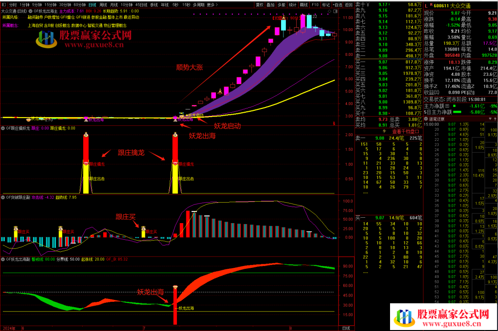Expand the 更多 periods dropdown
This screenshot has width=498, height=331.
211,4
